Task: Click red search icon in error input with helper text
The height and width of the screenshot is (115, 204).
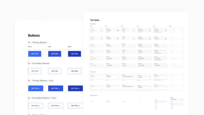Action: (x=155, y=58)
